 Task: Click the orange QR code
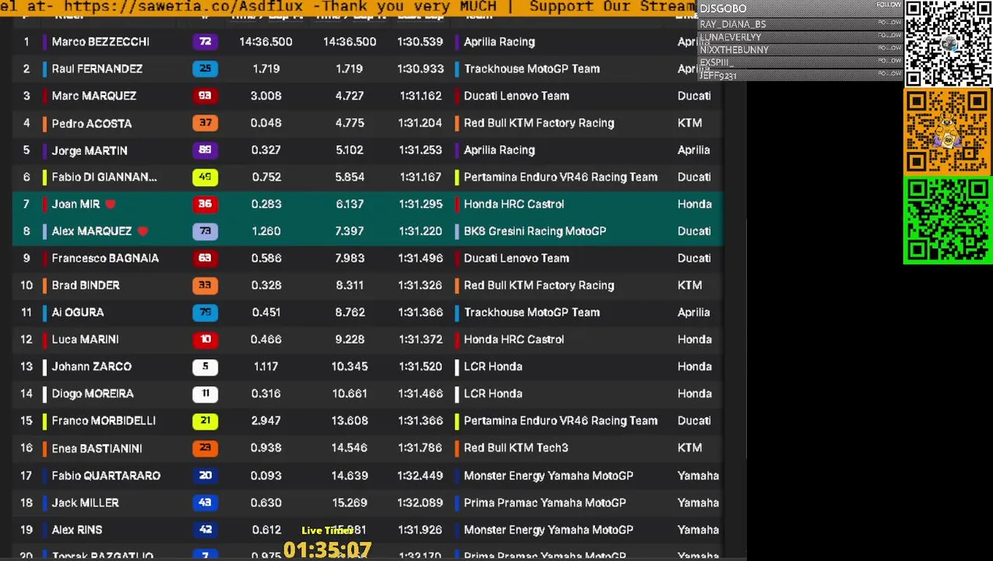click(x=948, y=132)
